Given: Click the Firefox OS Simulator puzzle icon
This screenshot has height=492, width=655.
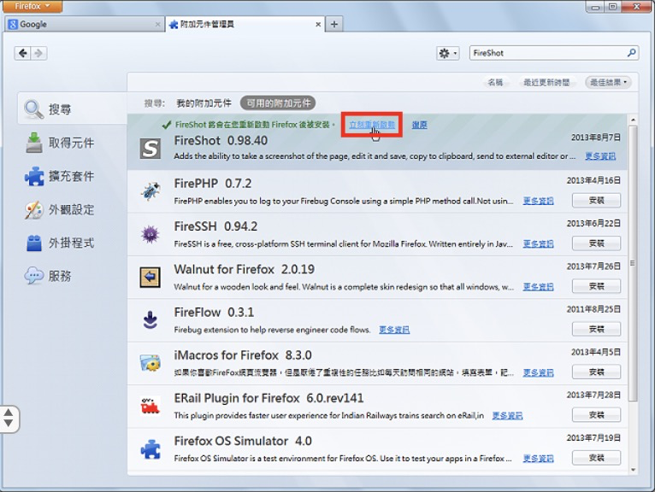Looking at the screenshot, I should point(150,449).
